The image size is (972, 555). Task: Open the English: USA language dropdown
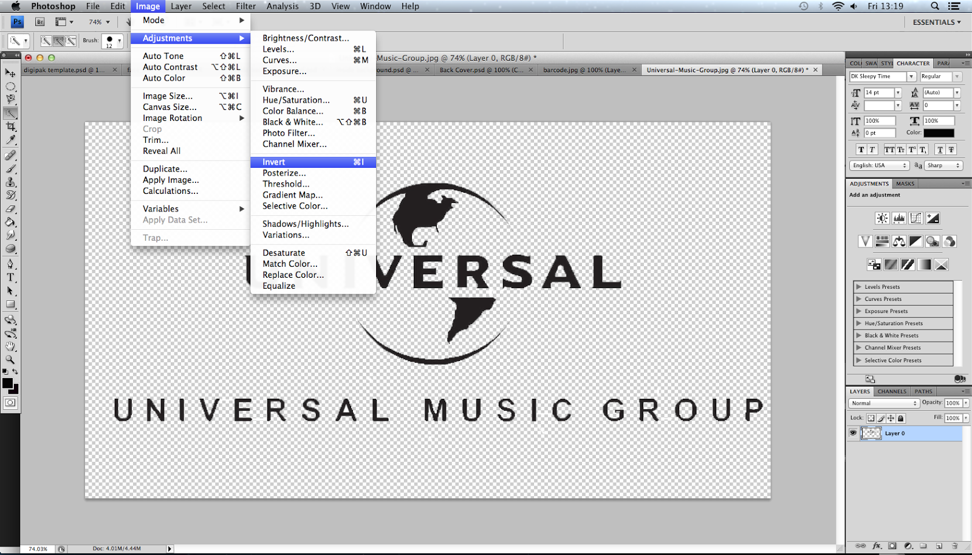click(879, 165)
